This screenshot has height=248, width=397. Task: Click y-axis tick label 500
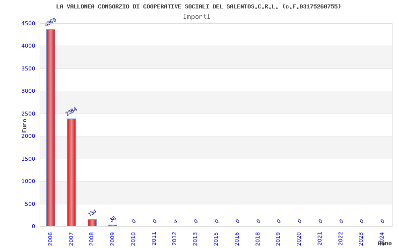coord(30,204)
